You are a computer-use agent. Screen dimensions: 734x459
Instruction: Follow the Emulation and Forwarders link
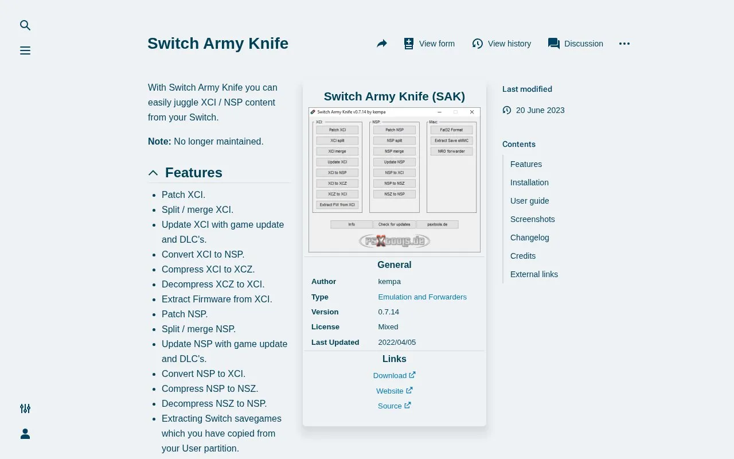[423, 297]
